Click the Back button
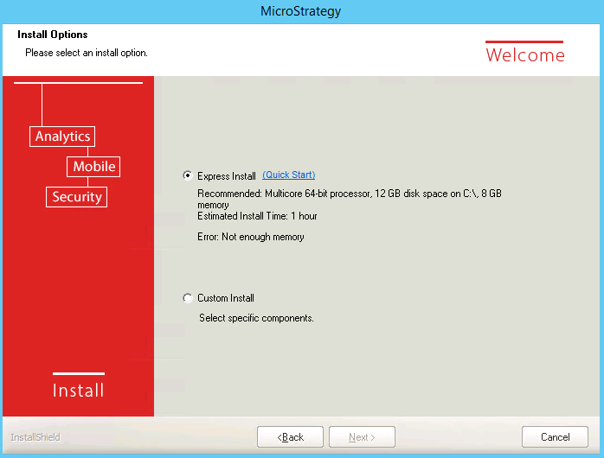Viewport: 604px width, 458px height. pyautogui.click(x=290, y=437)
